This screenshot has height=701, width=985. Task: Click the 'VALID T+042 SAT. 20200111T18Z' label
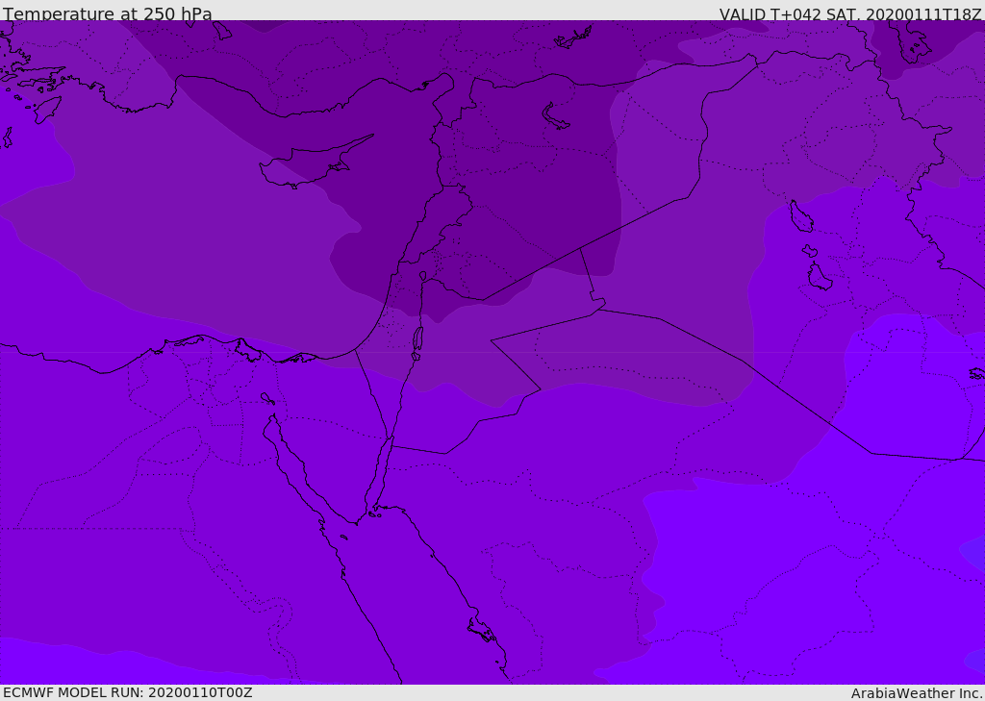[850, 14]
